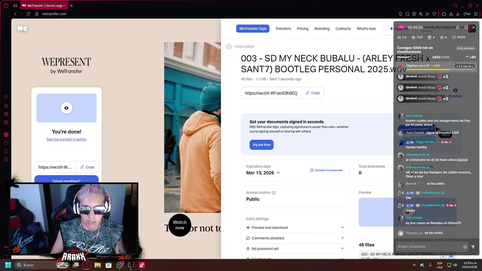Open the clock showing 12:33 a.m. in tray

(x=470, y=265)
